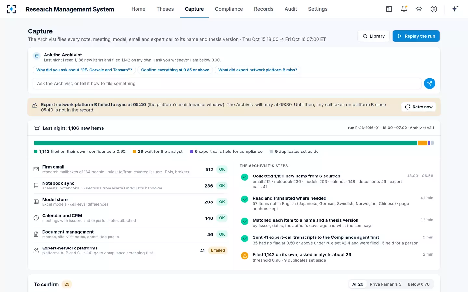Click the Notebook sync icon
This screenshot has height=292, width=468.
(x=36, y=186)
